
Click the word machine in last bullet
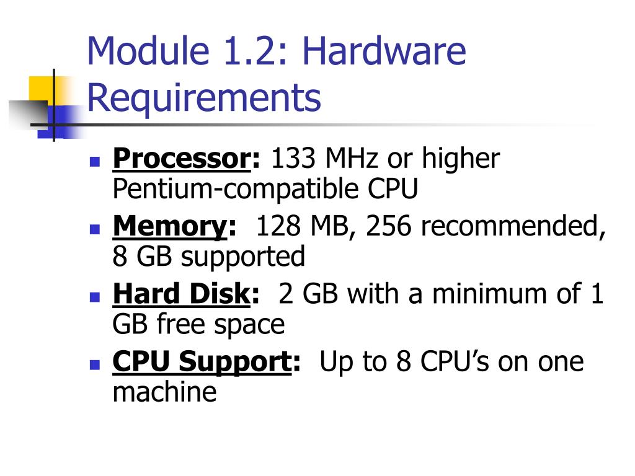164,392
